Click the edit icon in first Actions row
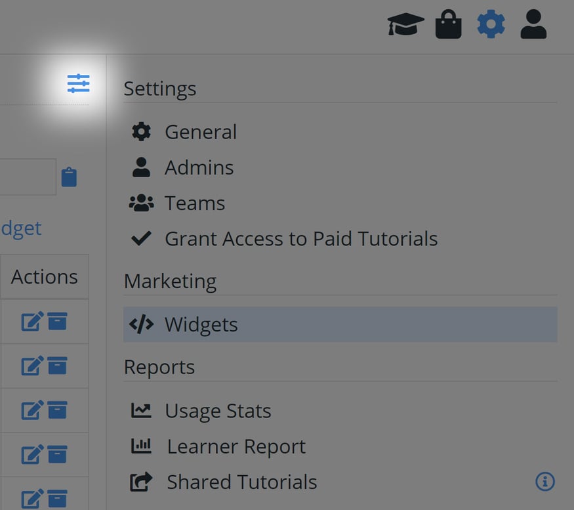 pos(32,322)
